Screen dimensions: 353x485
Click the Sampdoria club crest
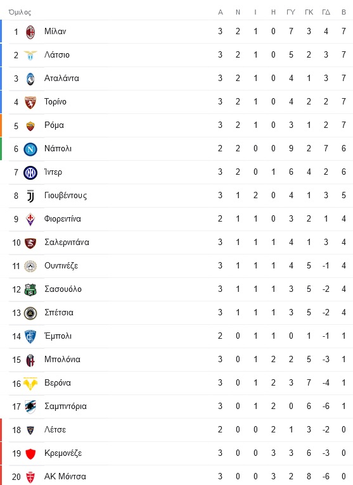point(30,406)
